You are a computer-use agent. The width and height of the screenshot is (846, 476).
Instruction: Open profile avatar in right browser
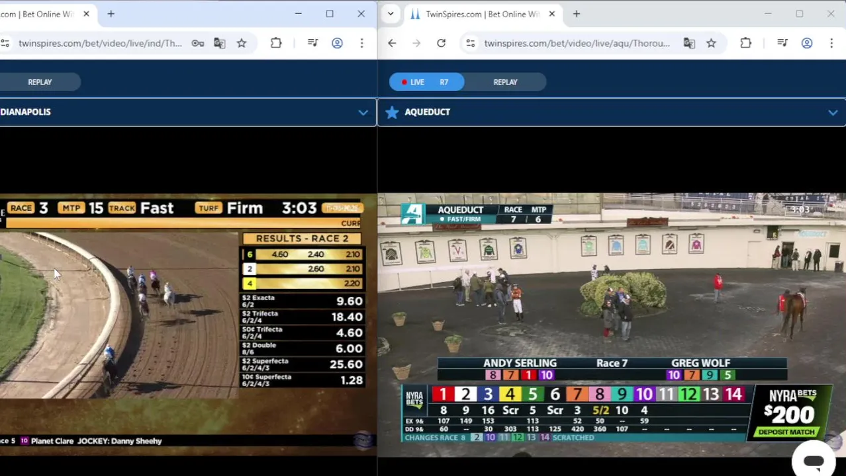[x=807, y=44]
